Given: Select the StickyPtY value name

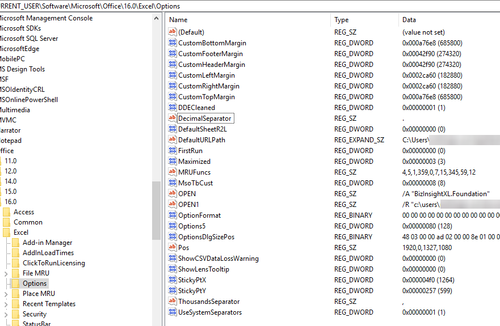Looking at the screenshot, I should pyautogui.click(x=192, y=291).
